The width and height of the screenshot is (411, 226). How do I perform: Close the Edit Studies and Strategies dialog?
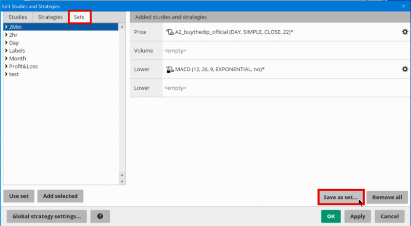[x=404, y=6]
